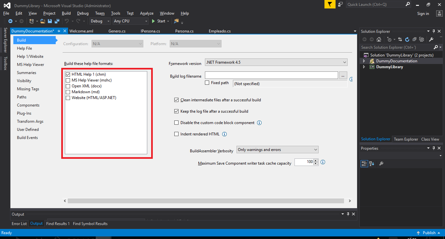Viewport: 445px width, 239px height.
Task: Check Disable the custom code block component
Action: (x=177, y=123)
